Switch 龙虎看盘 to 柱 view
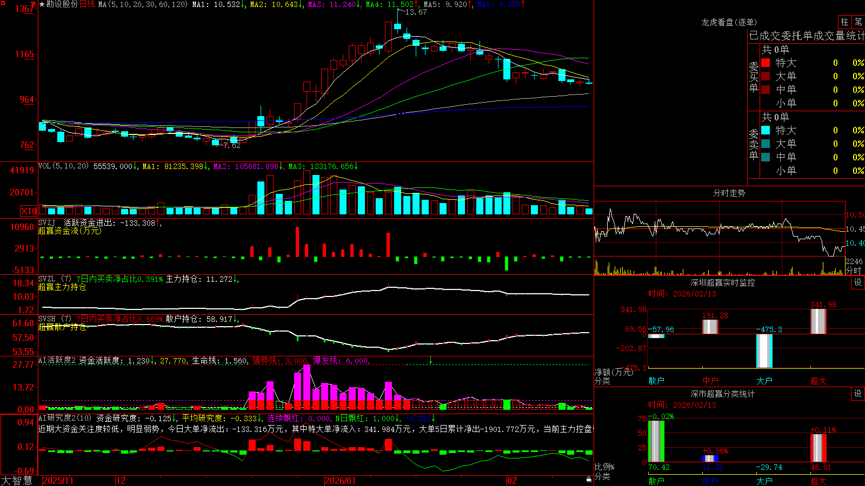Viewport: 865px width, 486px height. point(844,22)
